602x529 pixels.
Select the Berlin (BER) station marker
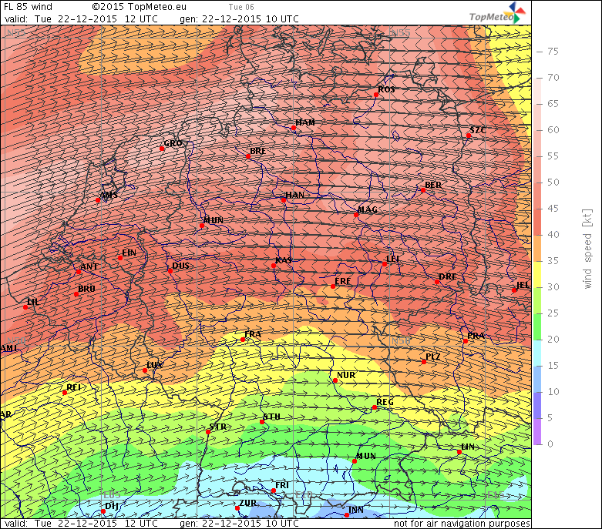click(x=422, y=191)
